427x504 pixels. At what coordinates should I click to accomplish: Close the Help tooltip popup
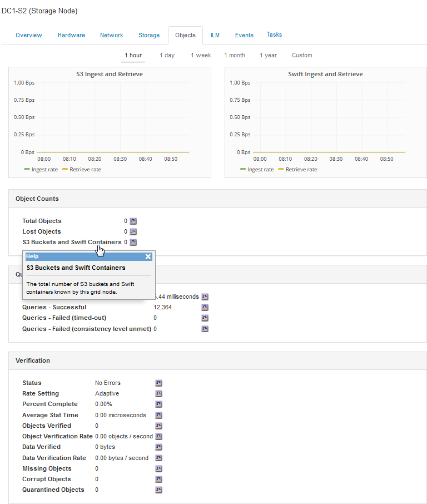pyautogui.click(x=148, y=256)
